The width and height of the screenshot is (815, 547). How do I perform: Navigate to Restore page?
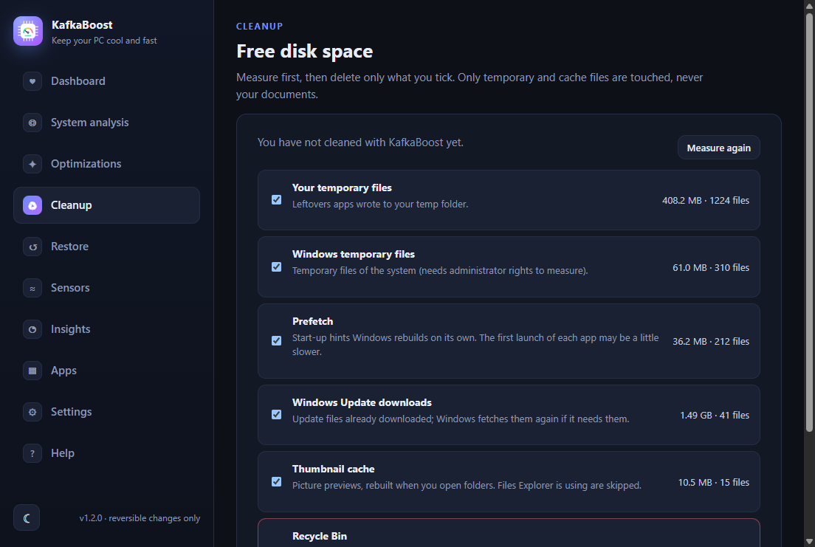(106, 247)
